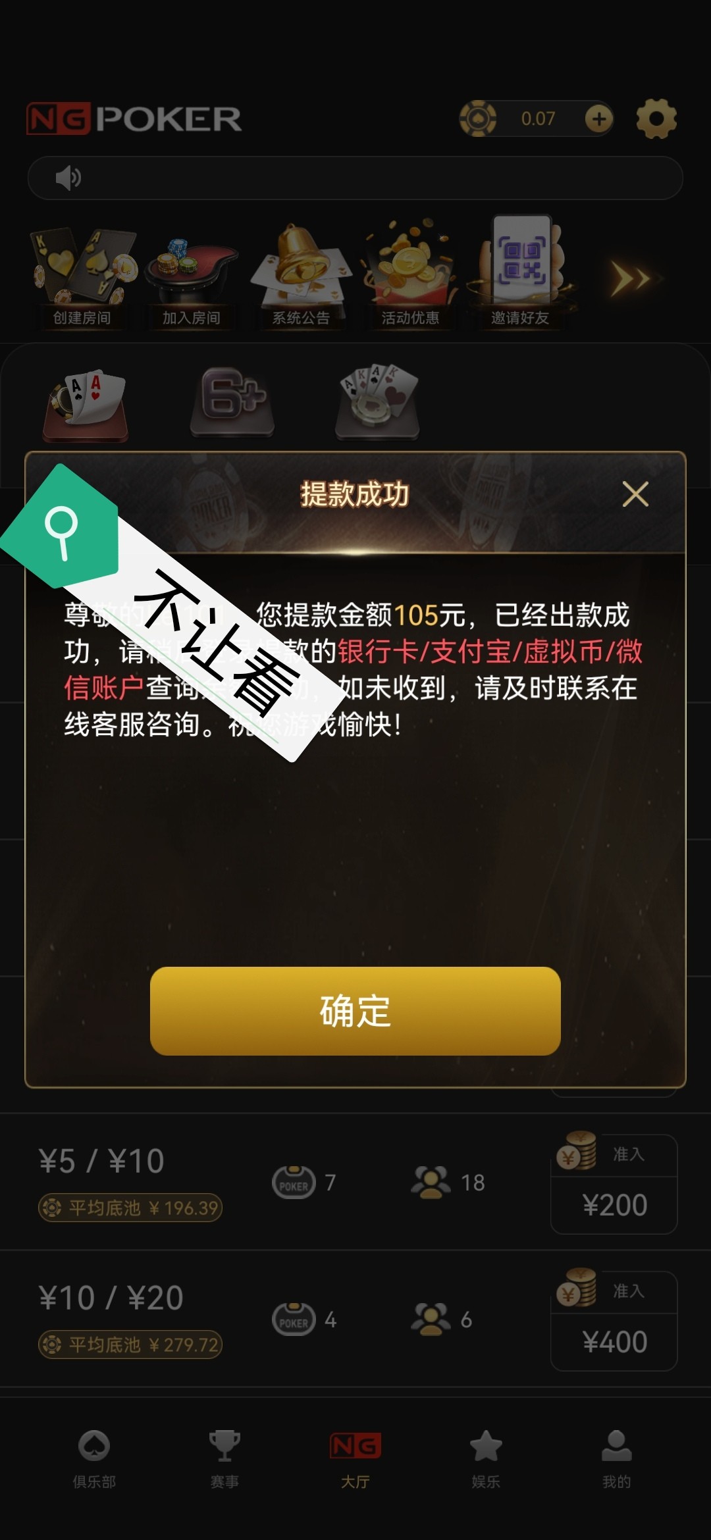This screenshot has width=711, height=1540.
Task: Toggle the sound speaker icon
Action: 68,178
